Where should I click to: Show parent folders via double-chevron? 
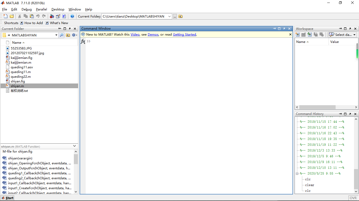click(x=9, y=35)
